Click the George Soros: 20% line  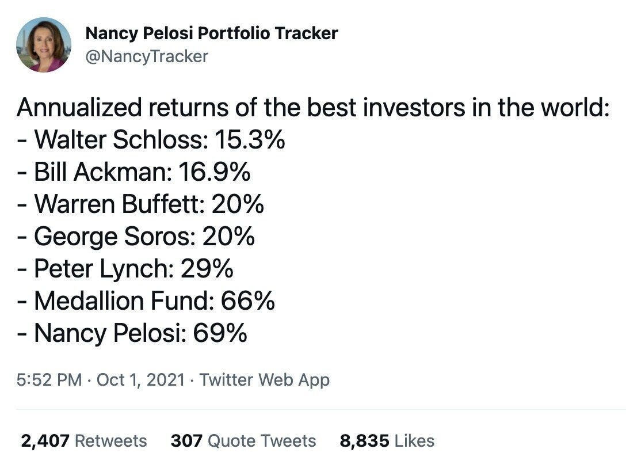[136, 236]
